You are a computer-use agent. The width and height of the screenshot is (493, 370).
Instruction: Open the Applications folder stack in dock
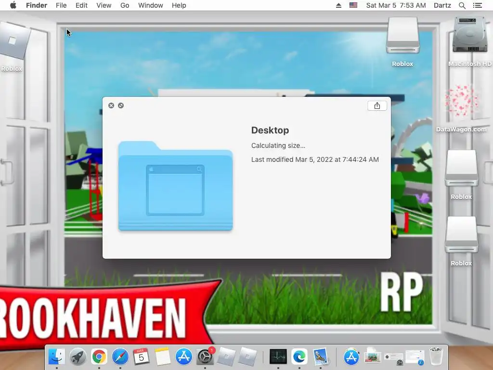point(351,357)
